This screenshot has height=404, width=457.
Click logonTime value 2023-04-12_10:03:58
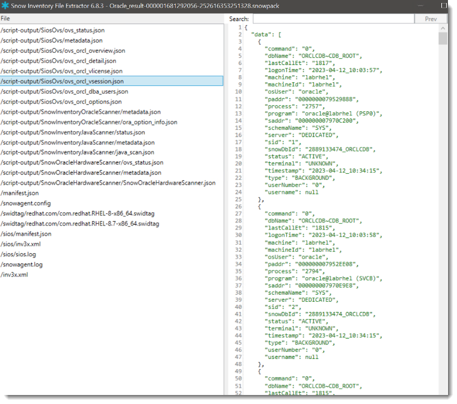(x=345, y=235)
